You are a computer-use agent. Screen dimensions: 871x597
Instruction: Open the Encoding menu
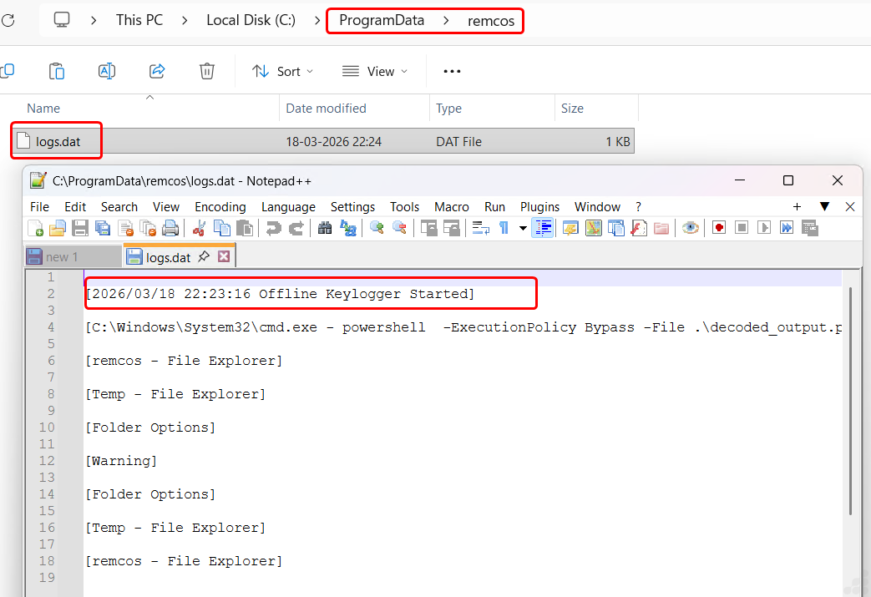[x=220, y=206]
